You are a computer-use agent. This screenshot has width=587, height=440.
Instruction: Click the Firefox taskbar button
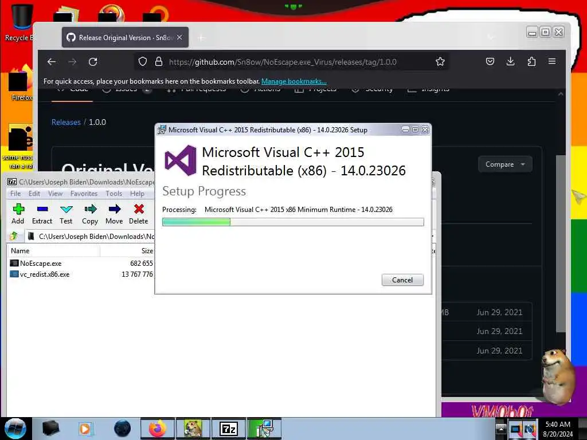(158, 429)
